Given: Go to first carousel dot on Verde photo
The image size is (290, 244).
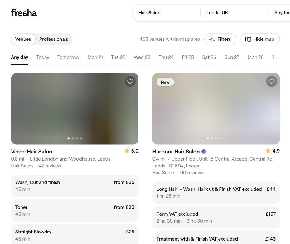Looking at the screenshot, I should pyautogui.click(x=69, y=138).
